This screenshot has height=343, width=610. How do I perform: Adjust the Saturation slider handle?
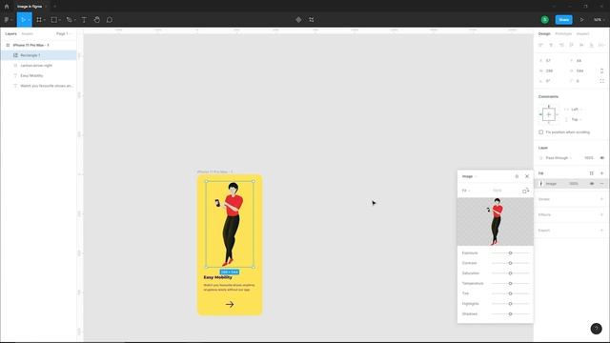tap(510, 273)
